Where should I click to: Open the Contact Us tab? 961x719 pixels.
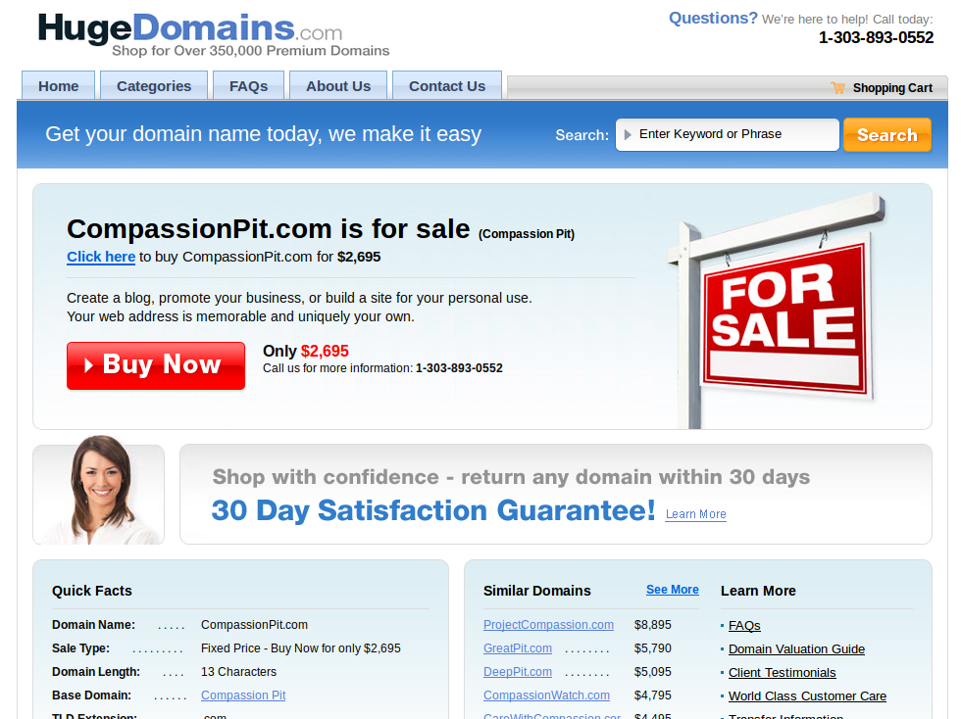pos(447,86)
